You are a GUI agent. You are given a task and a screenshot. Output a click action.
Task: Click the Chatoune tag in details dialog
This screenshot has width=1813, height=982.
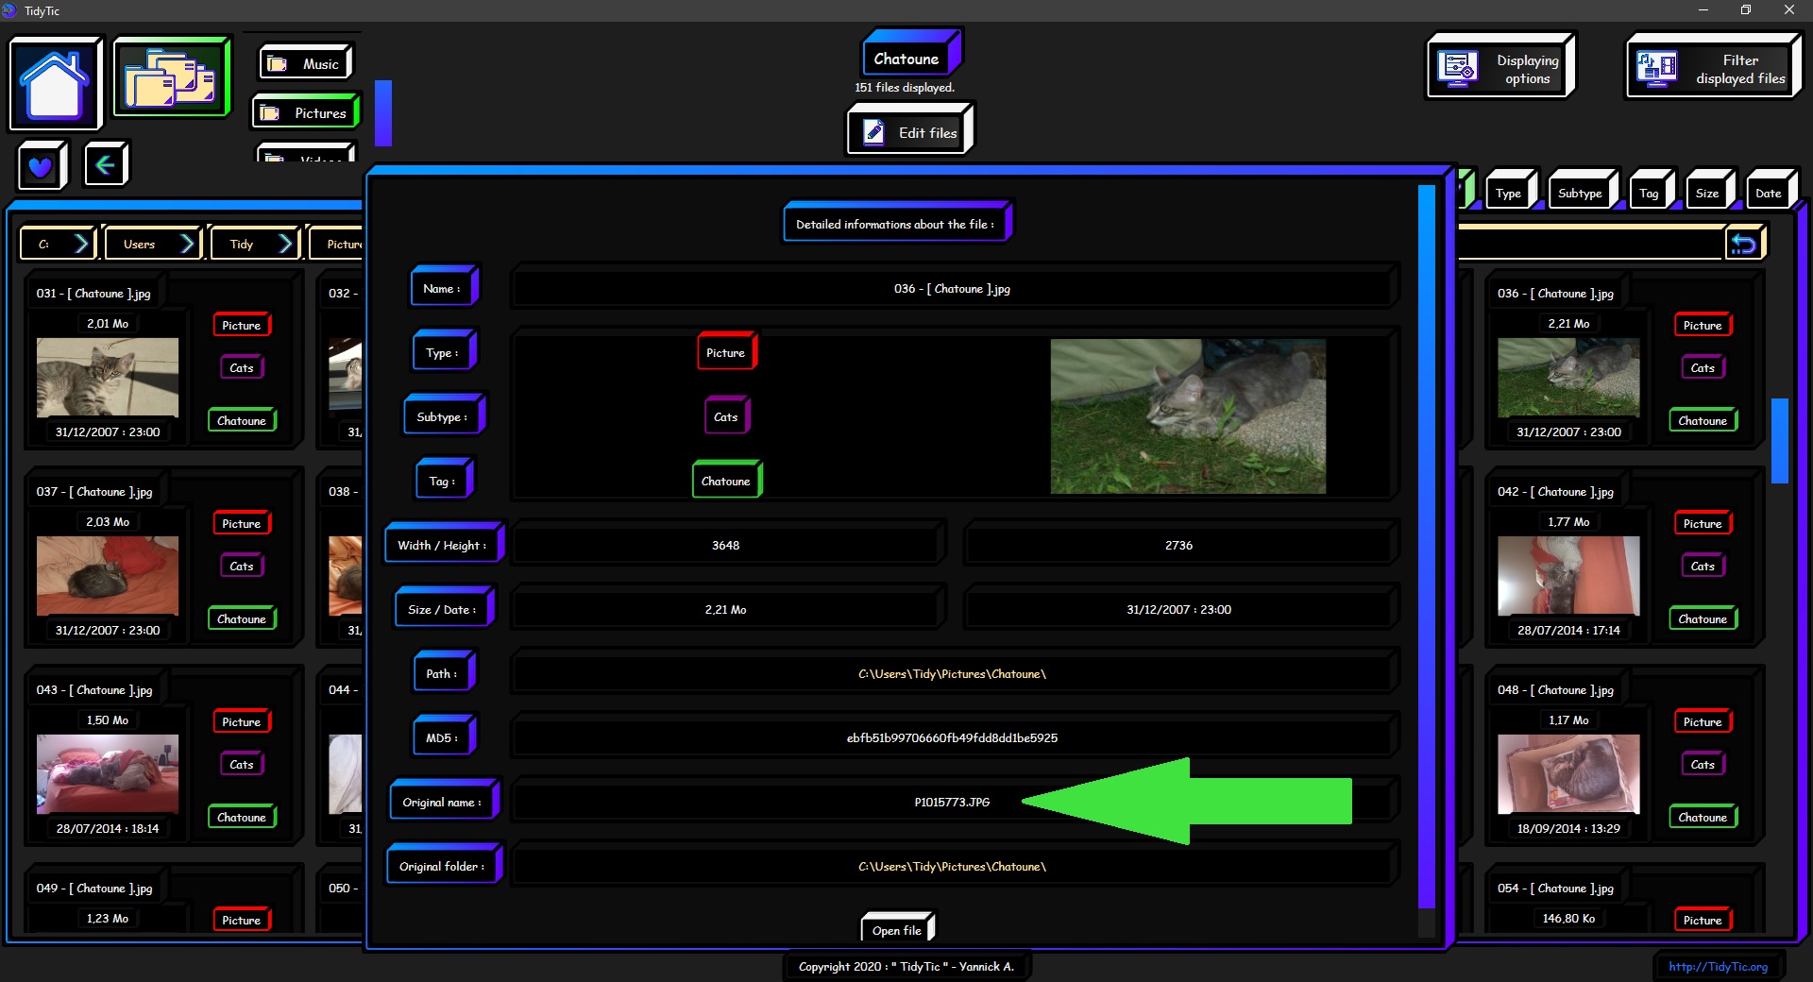(726, 481)
